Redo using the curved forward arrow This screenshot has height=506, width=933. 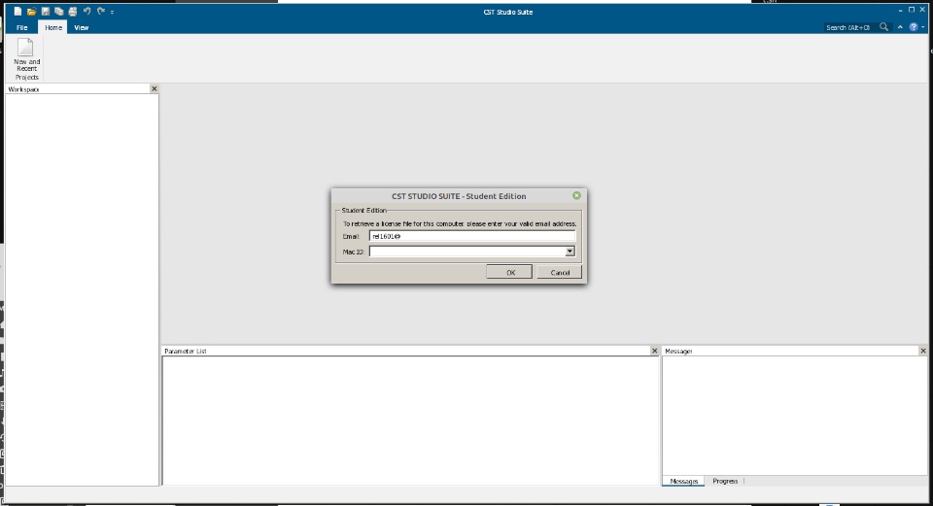point(100,12)
